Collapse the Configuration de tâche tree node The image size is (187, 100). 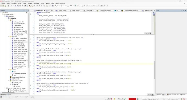(9, 81)
